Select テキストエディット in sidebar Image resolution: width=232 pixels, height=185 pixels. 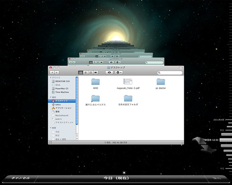62,123
